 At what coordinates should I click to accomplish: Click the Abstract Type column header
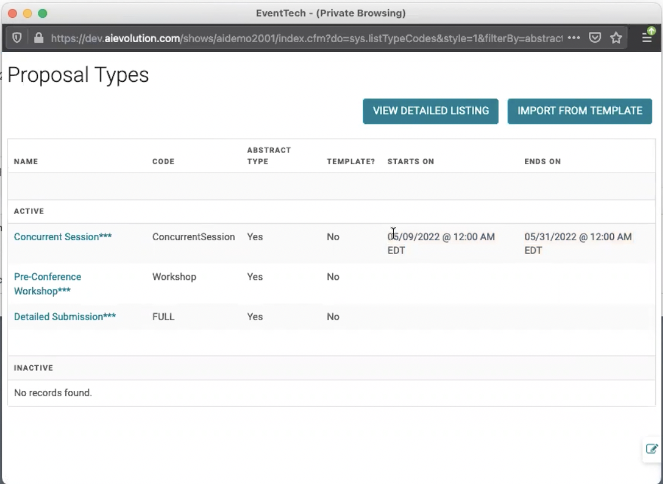pyautogui.click(x=269, y=155)
